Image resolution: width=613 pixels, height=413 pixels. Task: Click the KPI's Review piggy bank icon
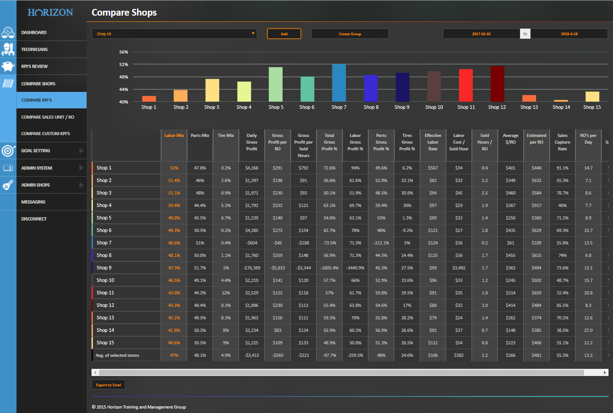(x=8, y=66)
